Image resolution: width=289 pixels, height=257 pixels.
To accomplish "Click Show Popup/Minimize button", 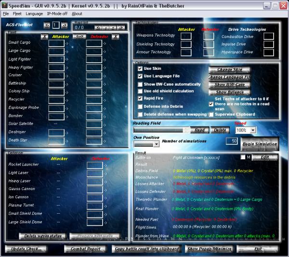I will (209, 249).
